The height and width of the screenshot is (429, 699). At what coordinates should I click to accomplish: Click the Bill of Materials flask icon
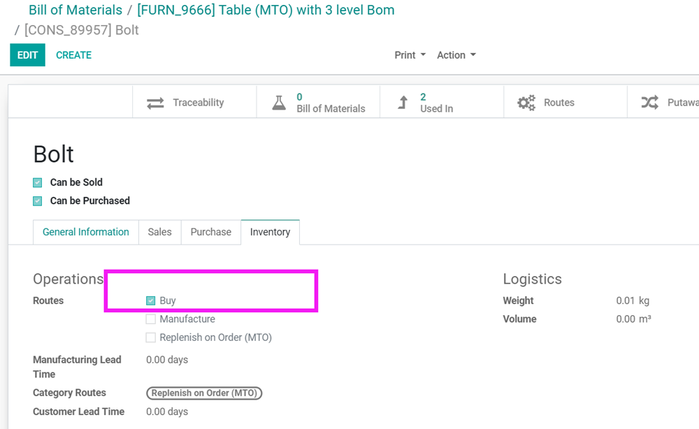[x=279, y=103]
